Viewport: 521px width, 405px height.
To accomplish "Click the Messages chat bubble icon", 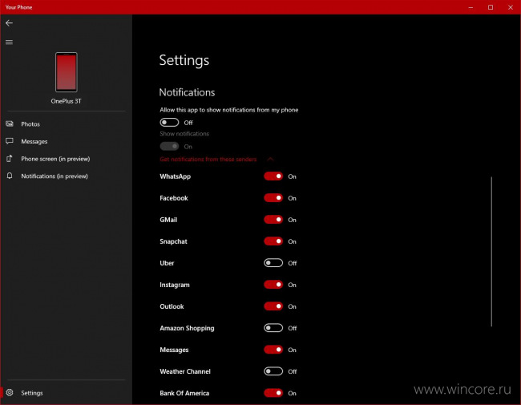I will pyautogui.click(x=10, y=141).
